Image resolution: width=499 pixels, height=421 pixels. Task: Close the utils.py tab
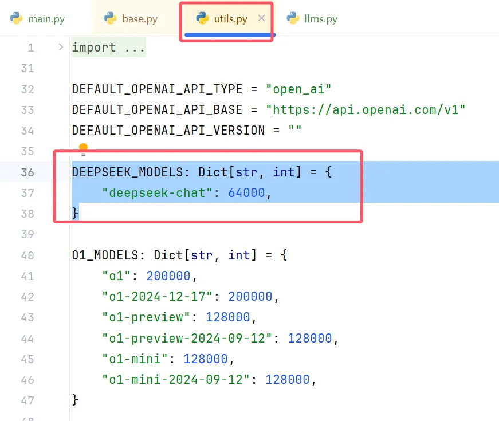pyautogui.click(x=262, y=18)
